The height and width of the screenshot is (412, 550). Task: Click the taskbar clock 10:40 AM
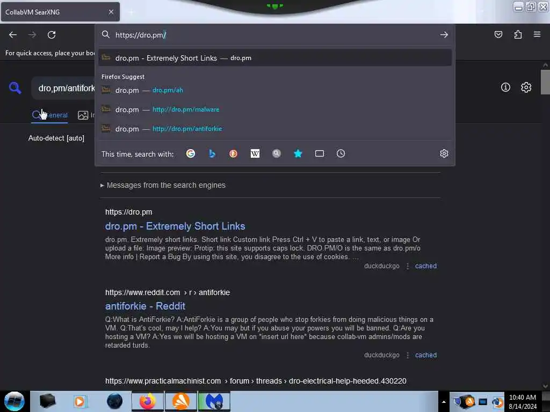click(522, 398)
